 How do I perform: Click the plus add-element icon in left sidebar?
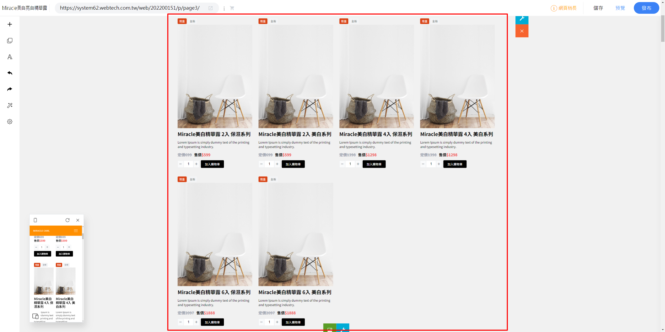[10, 24]
